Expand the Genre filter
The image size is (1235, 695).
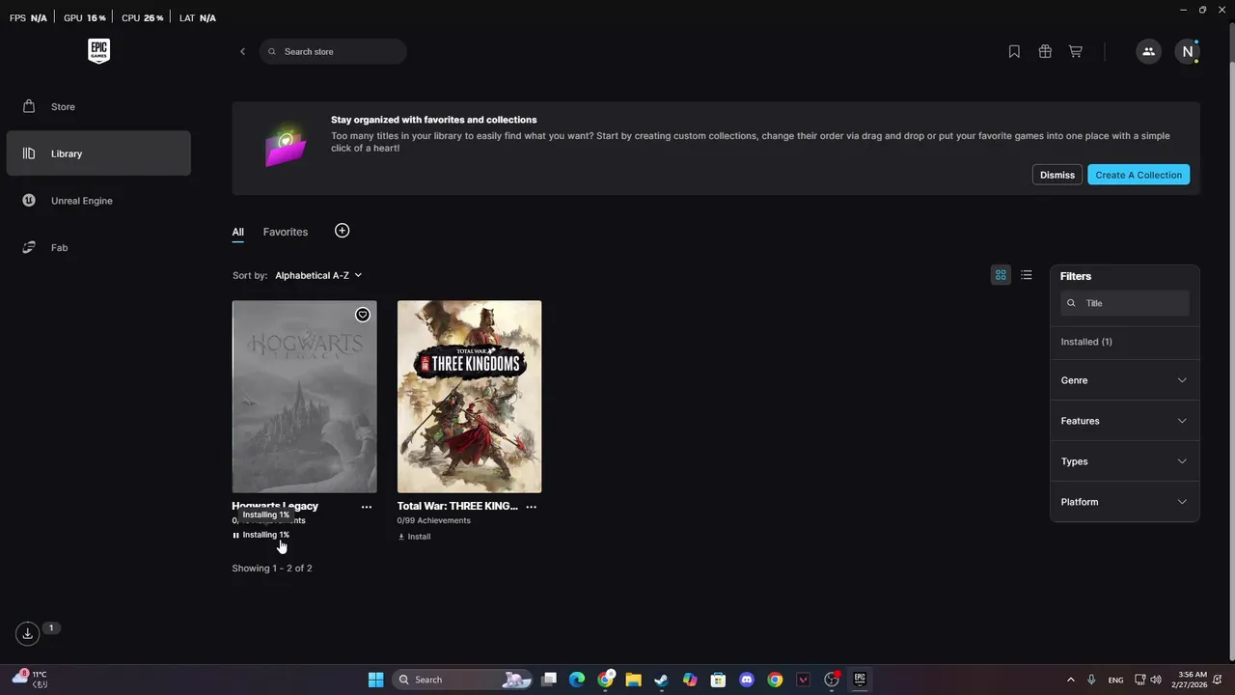[x=1125, y=380]
